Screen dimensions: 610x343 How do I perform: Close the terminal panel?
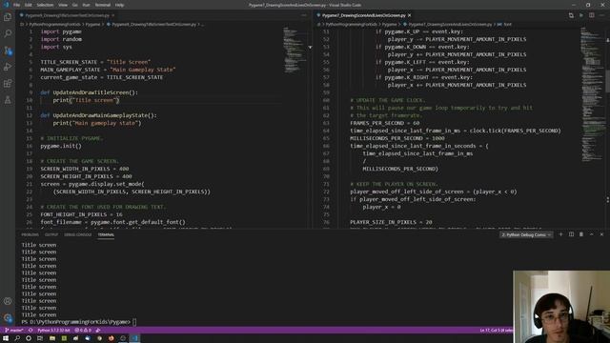click(601, 234)
